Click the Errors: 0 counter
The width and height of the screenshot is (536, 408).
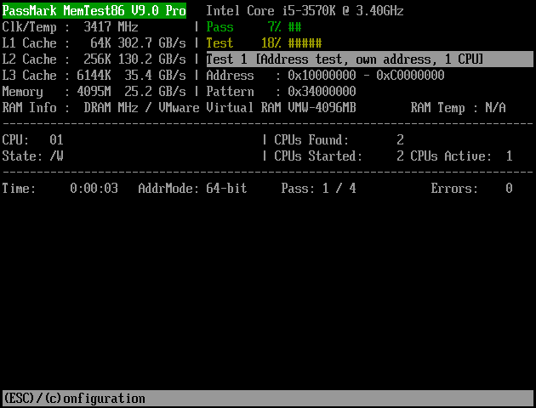(x=471, y=189)
